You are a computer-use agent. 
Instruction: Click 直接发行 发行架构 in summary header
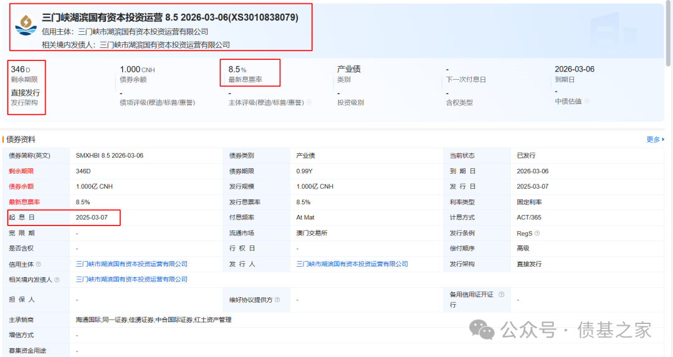[26, 93]
